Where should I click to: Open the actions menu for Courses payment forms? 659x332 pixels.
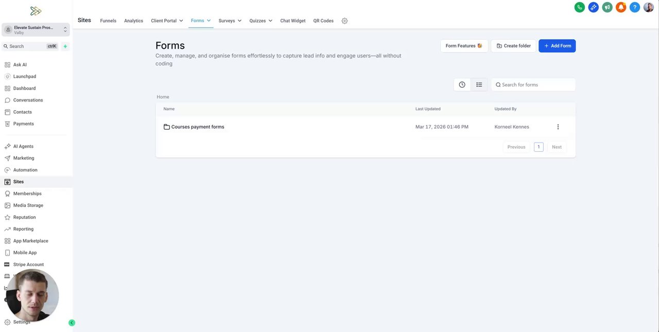coord(558,127)
